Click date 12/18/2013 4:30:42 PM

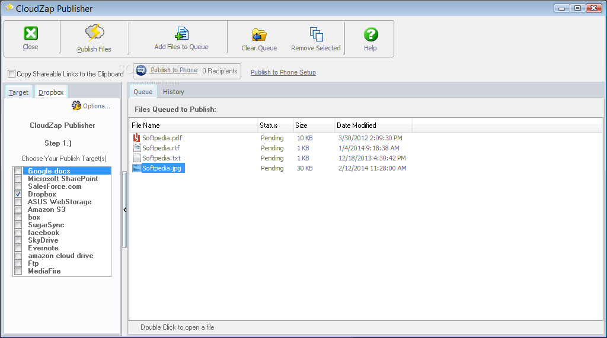[x=372, y=158]
